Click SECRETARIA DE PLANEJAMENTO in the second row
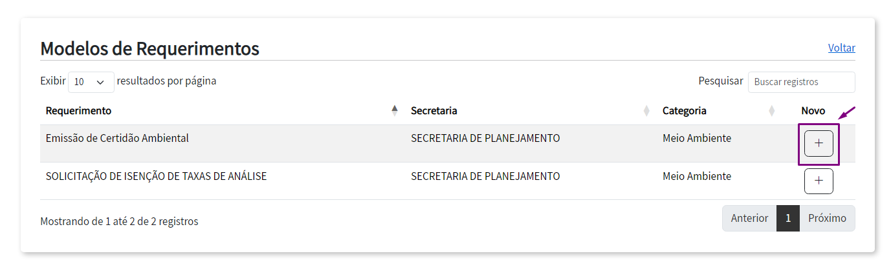This screenshot has width=891, height=267. (485, 176)
